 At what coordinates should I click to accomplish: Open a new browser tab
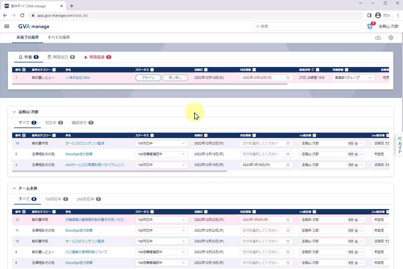tap(72, 6)
